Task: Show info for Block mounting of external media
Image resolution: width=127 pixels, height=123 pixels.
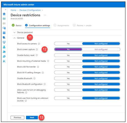Action: click(x=48, y=61)
